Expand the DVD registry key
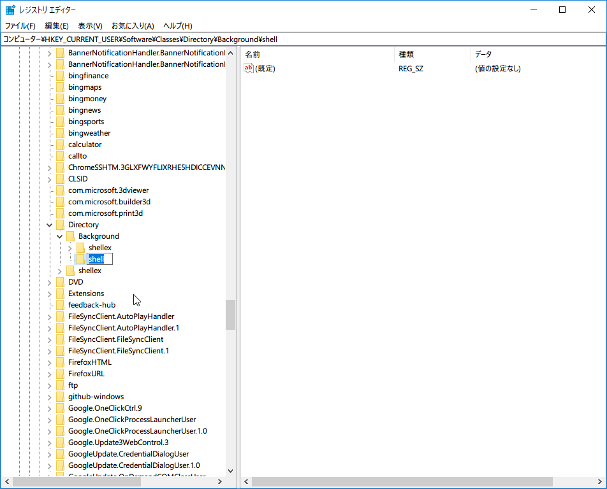Screen dimensions: 607x489 tap(50, 282)
